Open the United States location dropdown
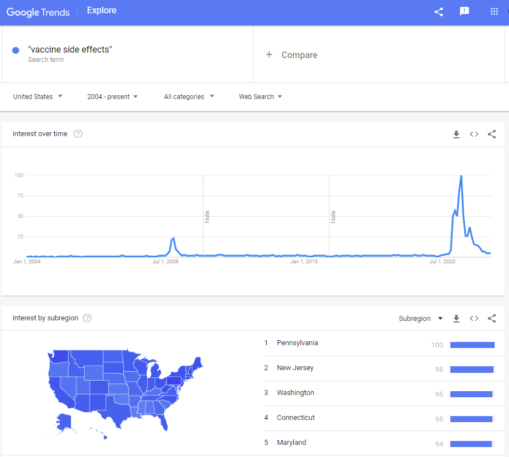The width and height of the screenshot is (509, 457). (37, 96)
